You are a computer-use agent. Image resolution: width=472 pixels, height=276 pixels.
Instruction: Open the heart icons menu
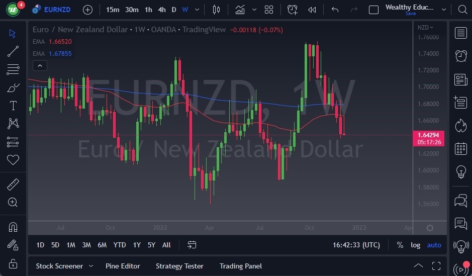(x=13, y=160)
